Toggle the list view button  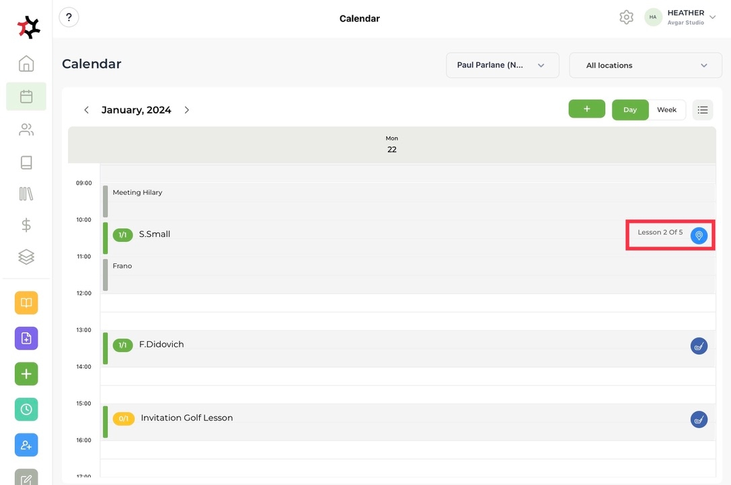click(703, 109)
